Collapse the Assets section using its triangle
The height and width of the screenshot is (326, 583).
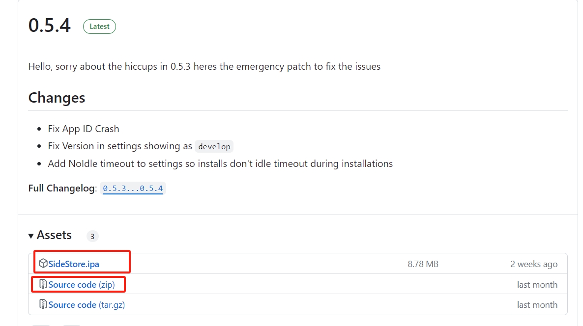(31, 236)
